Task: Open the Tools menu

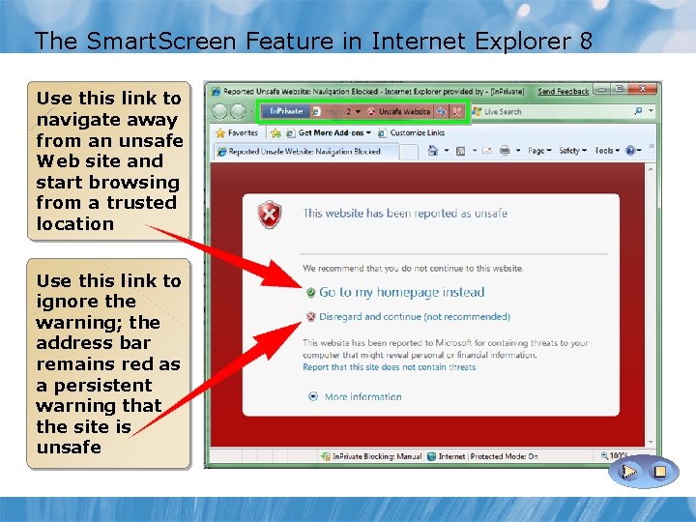Action: pyautogui.click(x=607, y=151)
